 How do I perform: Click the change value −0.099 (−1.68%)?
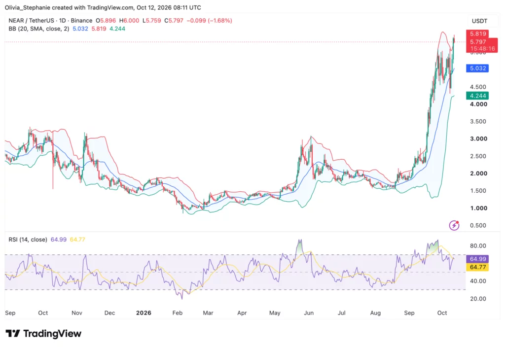click(209, 21)
